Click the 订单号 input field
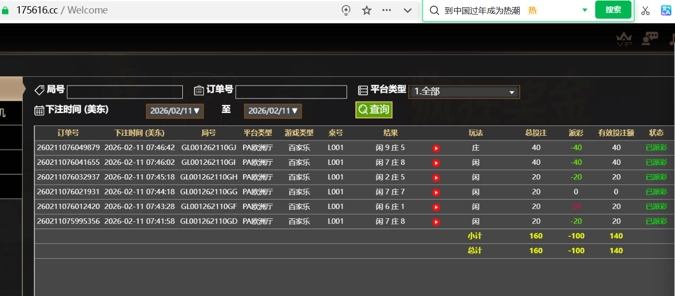 tap(291, 92)
